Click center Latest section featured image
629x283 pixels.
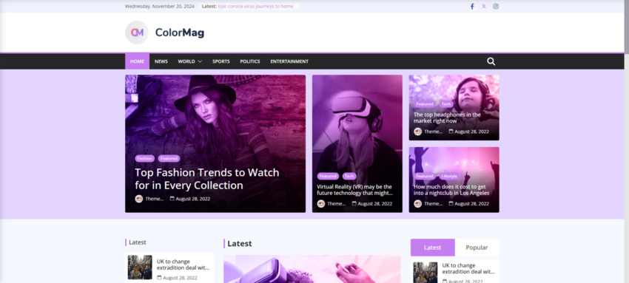312,269
